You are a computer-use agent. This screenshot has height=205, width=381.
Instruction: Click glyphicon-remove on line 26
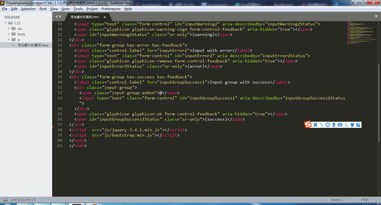pyautogui.click(x=152, y=61)
